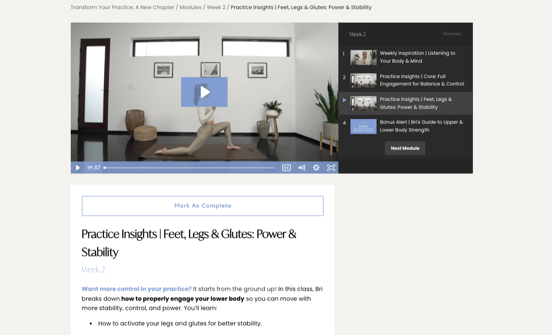Image resolution: width=552 pixels, height=335 pixels.
Task: Click the light blue Week 2 subtitle below title
Action: point(93,270)
